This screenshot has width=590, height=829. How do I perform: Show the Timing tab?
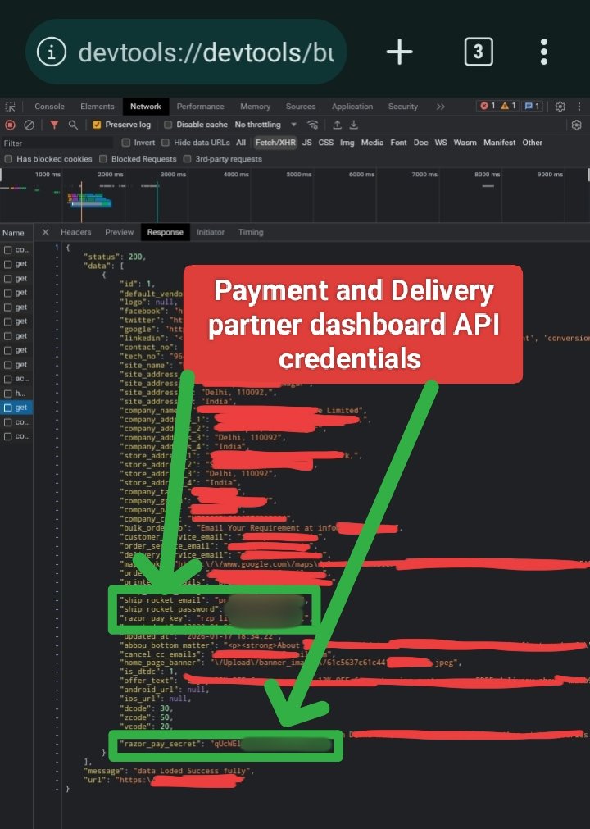click(251, 232)
